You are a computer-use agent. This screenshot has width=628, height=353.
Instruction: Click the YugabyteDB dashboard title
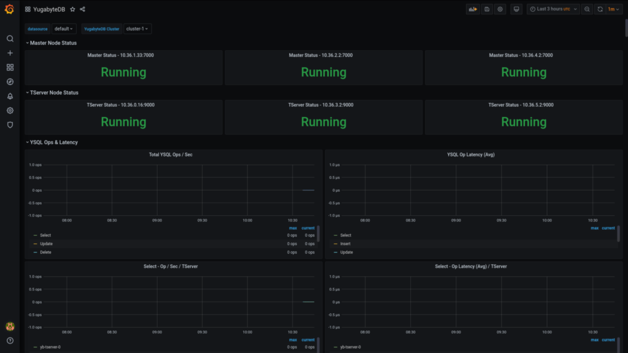(x=49, y=9)
